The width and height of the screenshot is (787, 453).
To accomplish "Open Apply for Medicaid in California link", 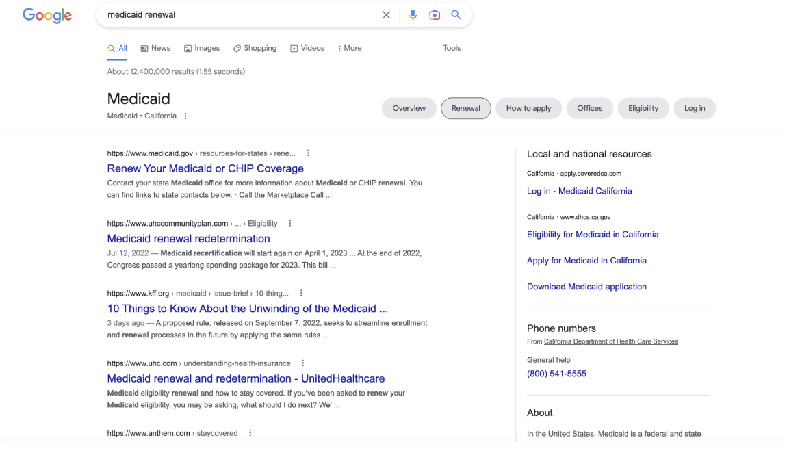I will pos(586,261).
